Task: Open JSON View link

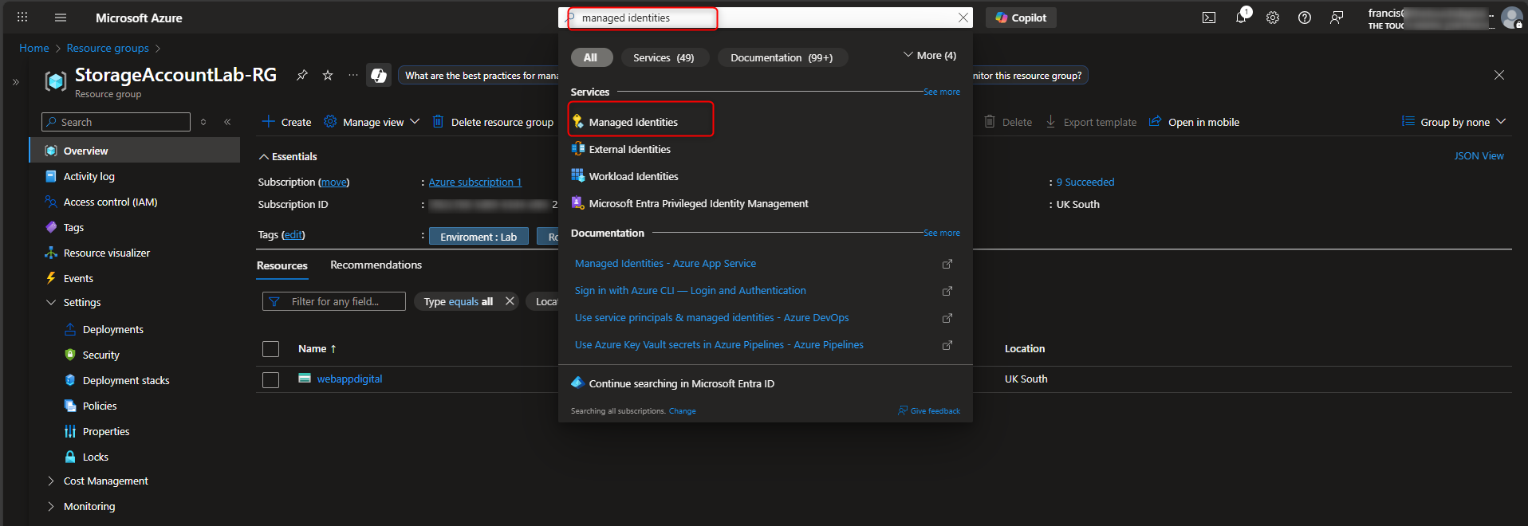Action: 1479,156
